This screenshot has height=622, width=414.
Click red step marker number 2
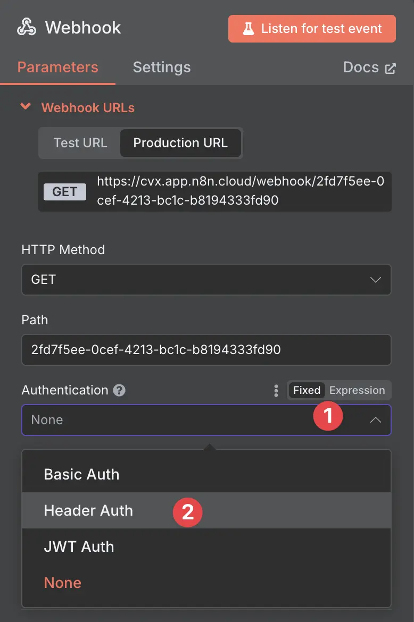pyautogui.click(x=187, y=512)
